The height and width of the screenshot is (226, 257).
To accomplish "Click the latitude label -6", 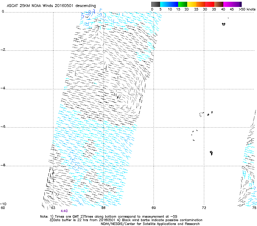I will pos(3,127).
